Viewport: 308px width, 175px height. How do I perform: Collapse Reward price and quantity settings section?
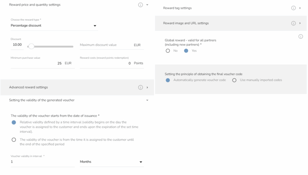(x=147, y=5)
